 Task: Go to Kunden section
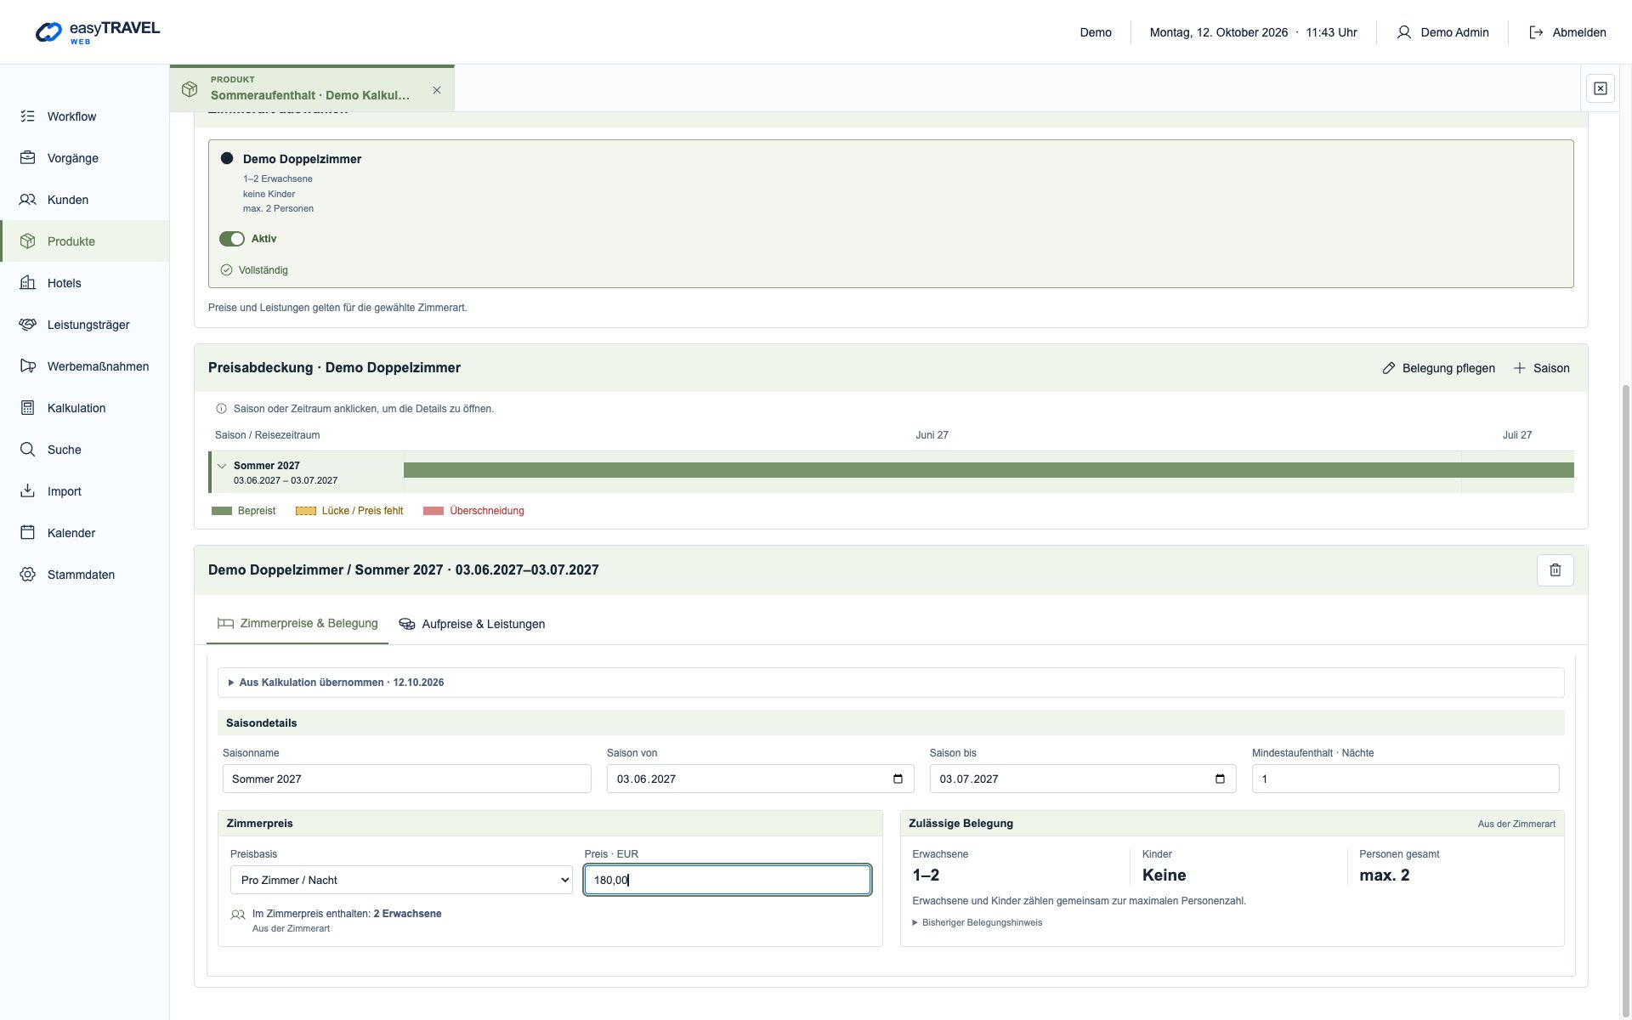(x=84, y=200)
